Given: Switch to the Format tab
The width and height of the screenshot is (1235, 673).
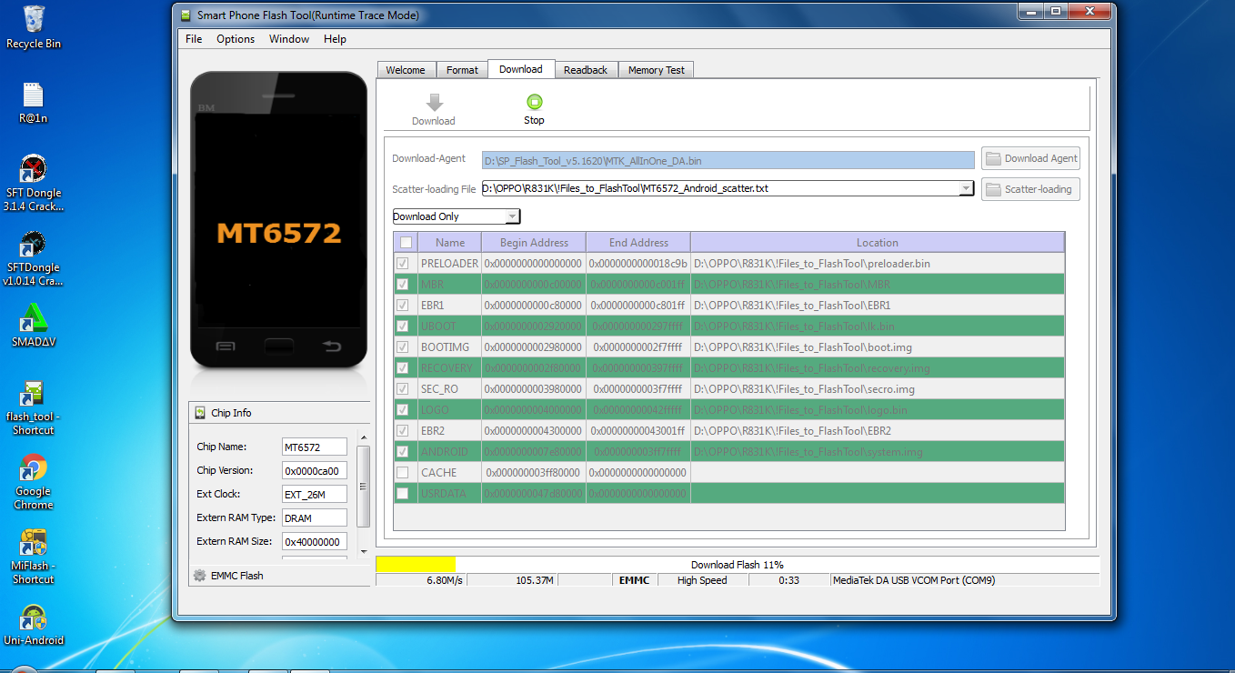Looking at the screenshot, I should point(462,70).
